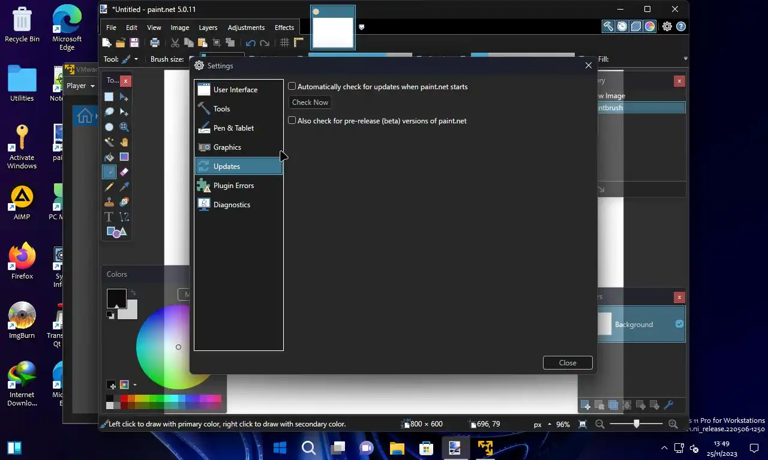Select the Magic Wand tool
768x460 pixels.
109,142
